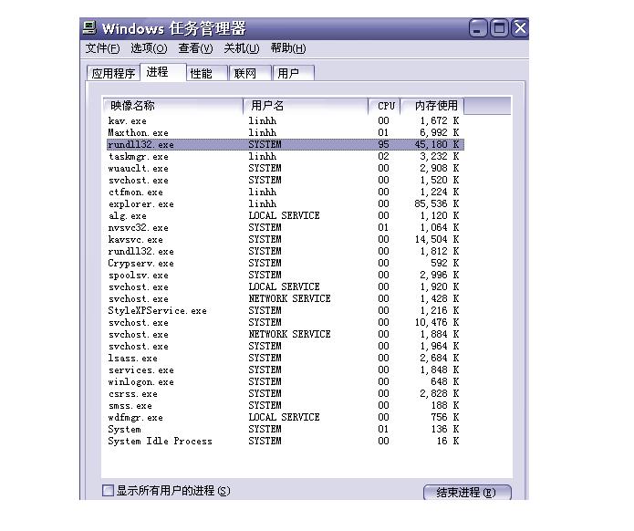Sort by 映像名称 column header

[173, 106]
